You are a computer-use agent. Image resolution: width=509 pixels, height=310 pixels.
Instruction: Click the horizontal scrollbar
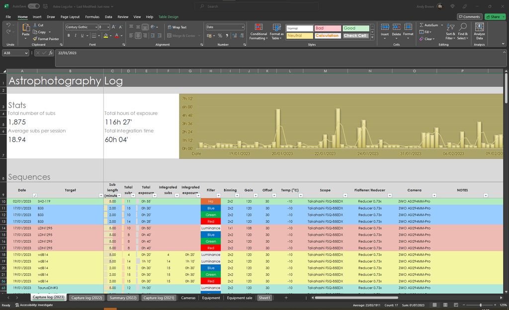pos(356,298)
